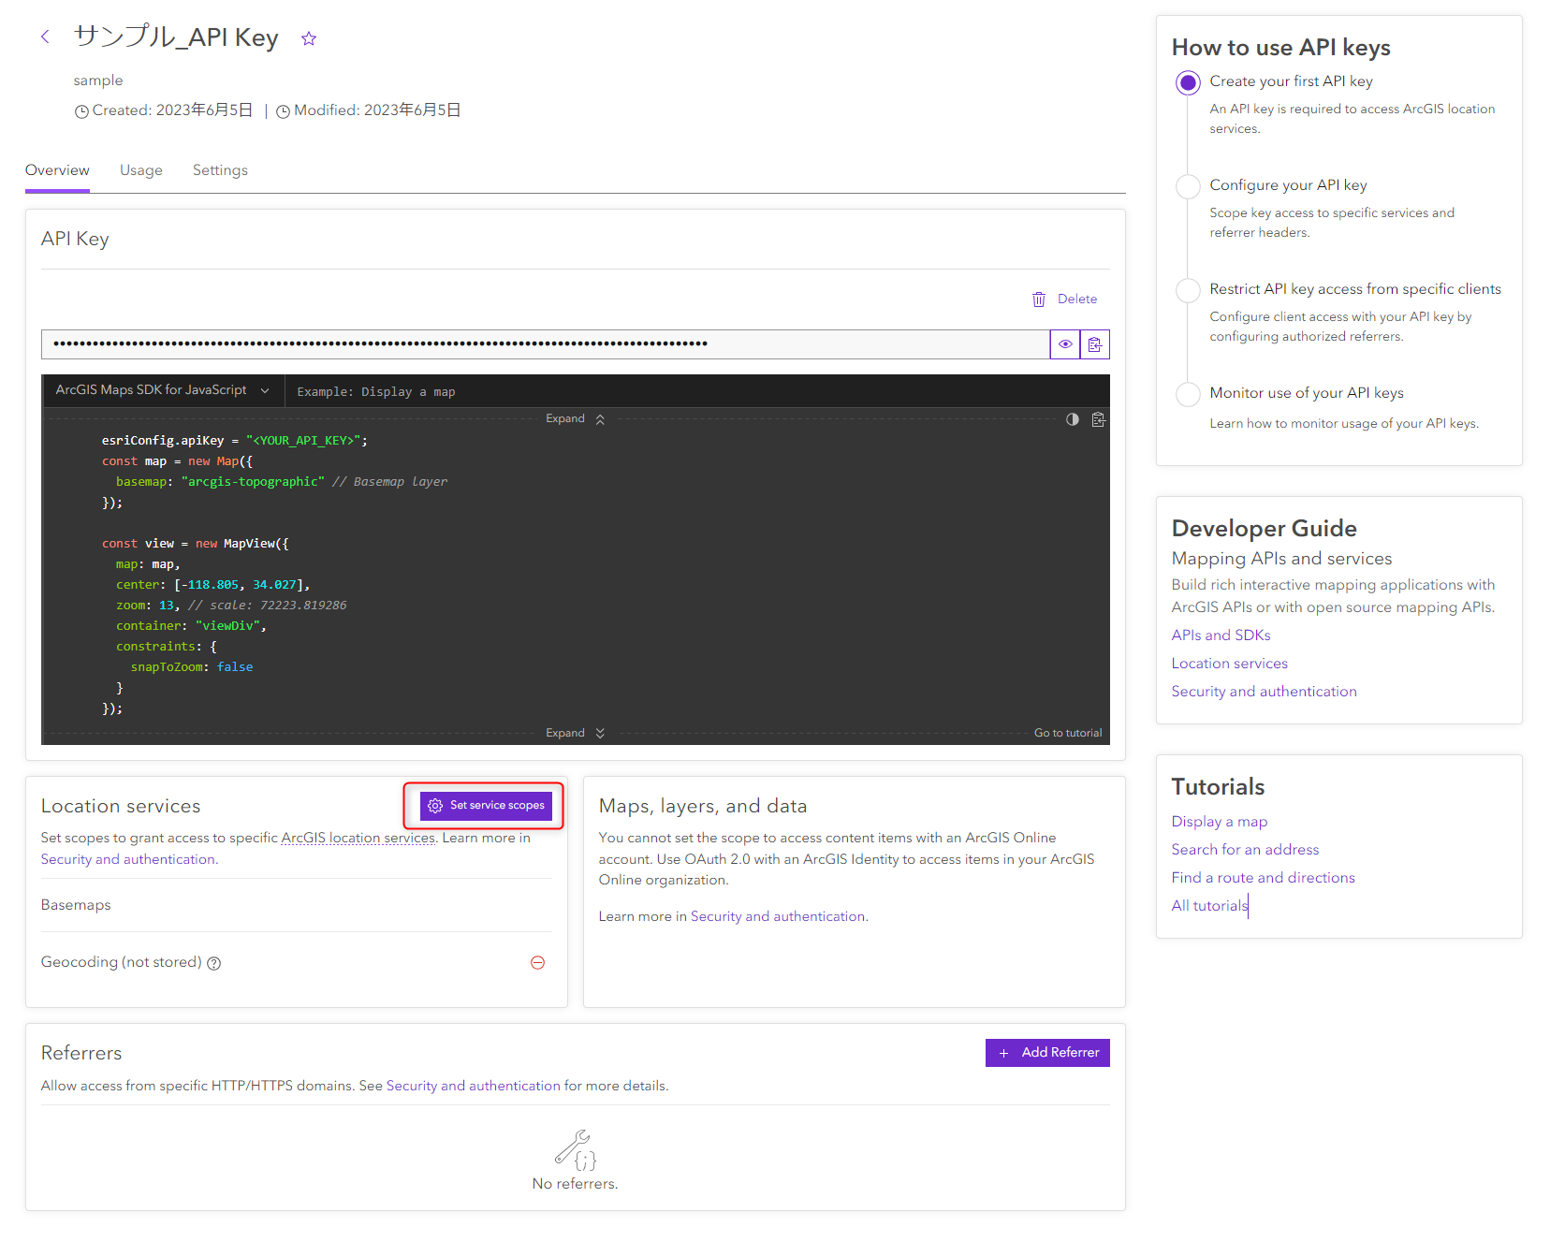1550x1256 pixels.
Task: Reveal the API key with eye icon
Action: [x=1065, y=344]
